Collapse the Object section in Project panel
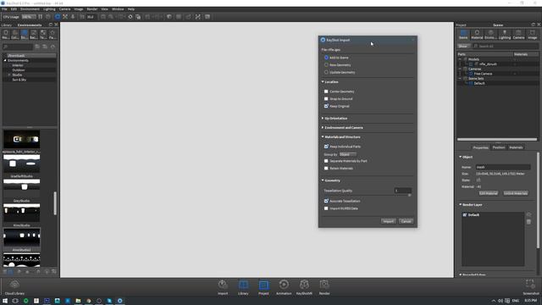This screenshot has height=305, width=542. click(x=461, y=157)
